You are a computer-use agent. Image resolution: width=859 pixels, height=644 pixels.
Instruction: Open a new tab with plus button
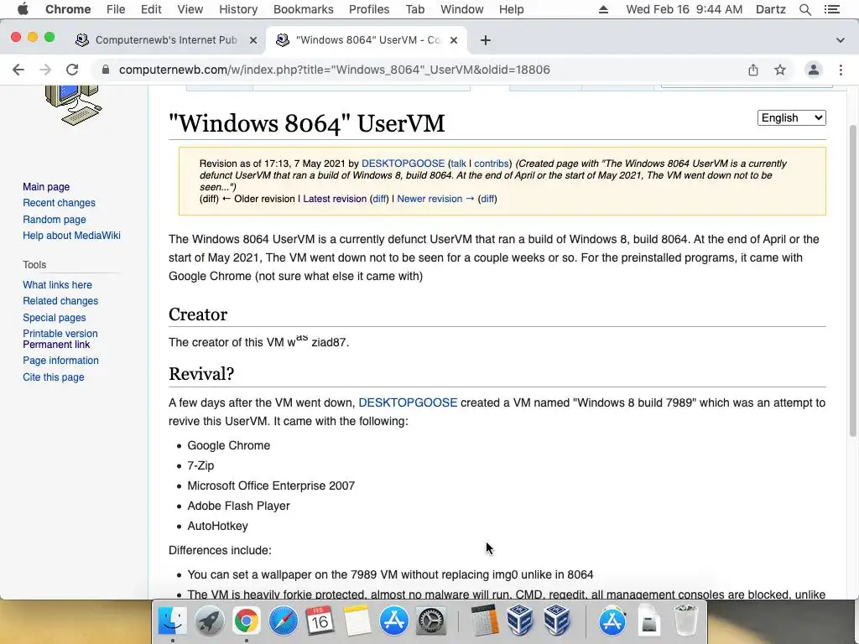click(486, 40)
